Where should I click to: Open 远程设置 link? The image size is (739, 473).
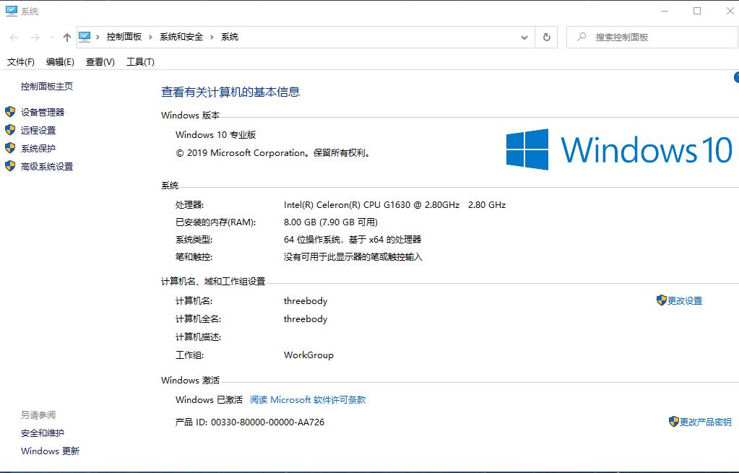coord(38,130)
